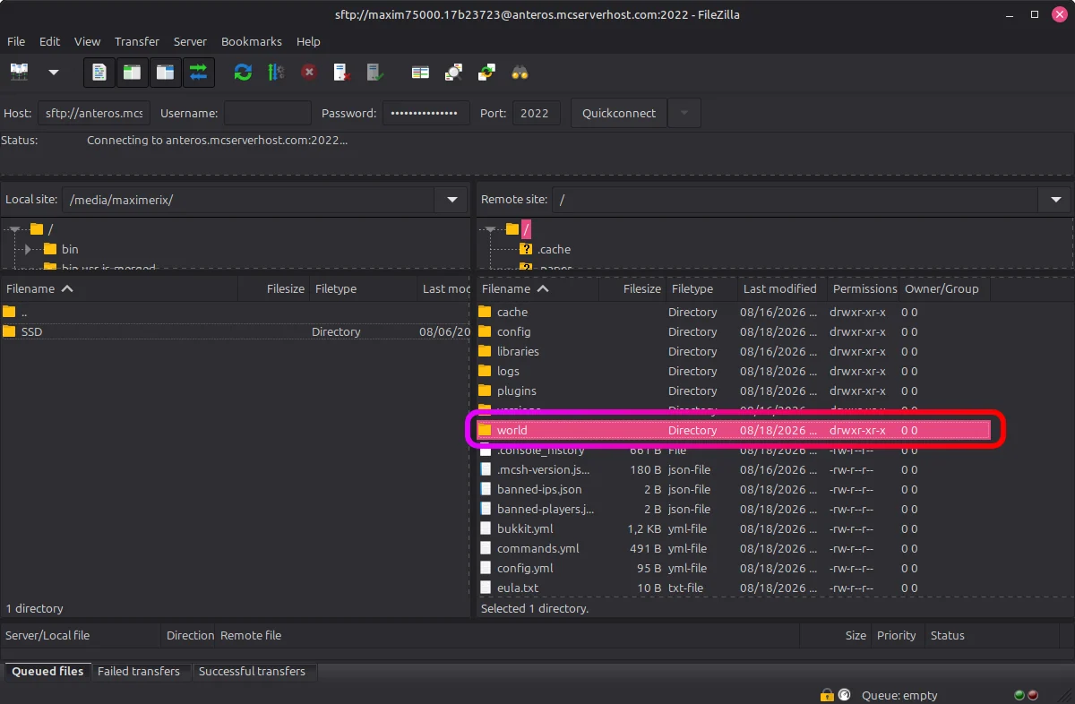1075x704 pixels.
Task: Cancel the current operation icon
Action: [309, 73]
